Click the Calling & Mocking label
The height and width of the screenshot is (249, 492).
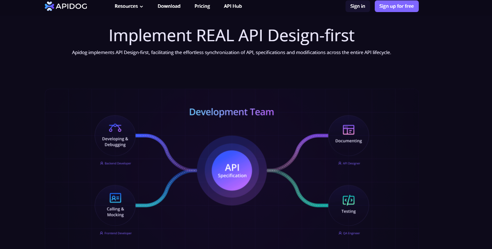[115, 212]
